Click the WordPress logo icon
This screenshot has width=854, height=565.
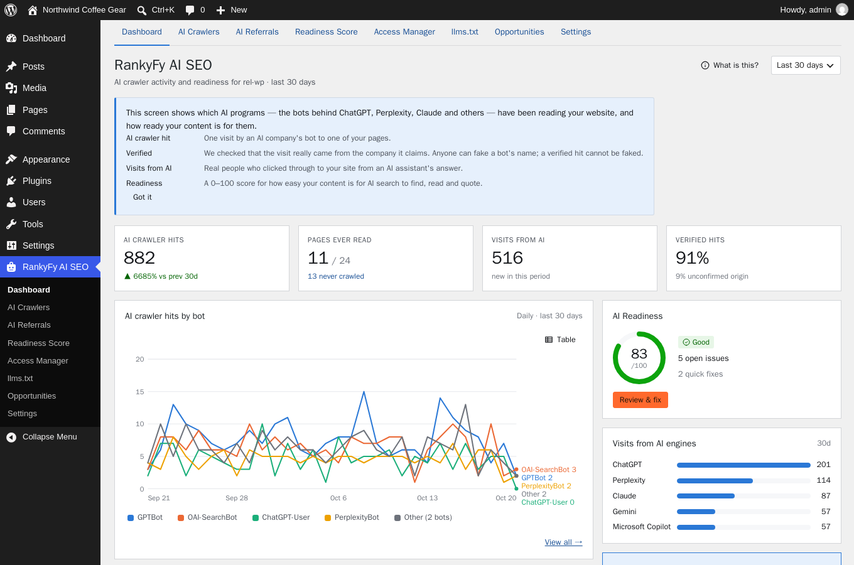pos(11,10)
